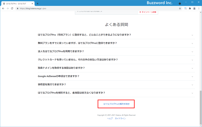Screen dimensions: 202x127
Task: Click the キャンペーン詳細 link
Action: point(148,12)
